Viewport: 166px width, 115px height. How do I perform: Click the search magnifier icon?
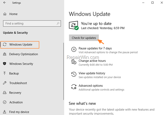pos(58,23)
